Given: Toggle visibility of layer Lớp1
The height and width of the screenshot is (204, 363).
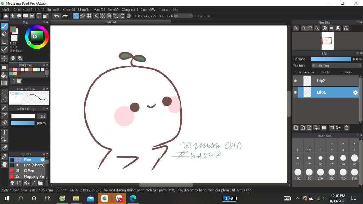Looking at the screenshot, I should 295,92.
